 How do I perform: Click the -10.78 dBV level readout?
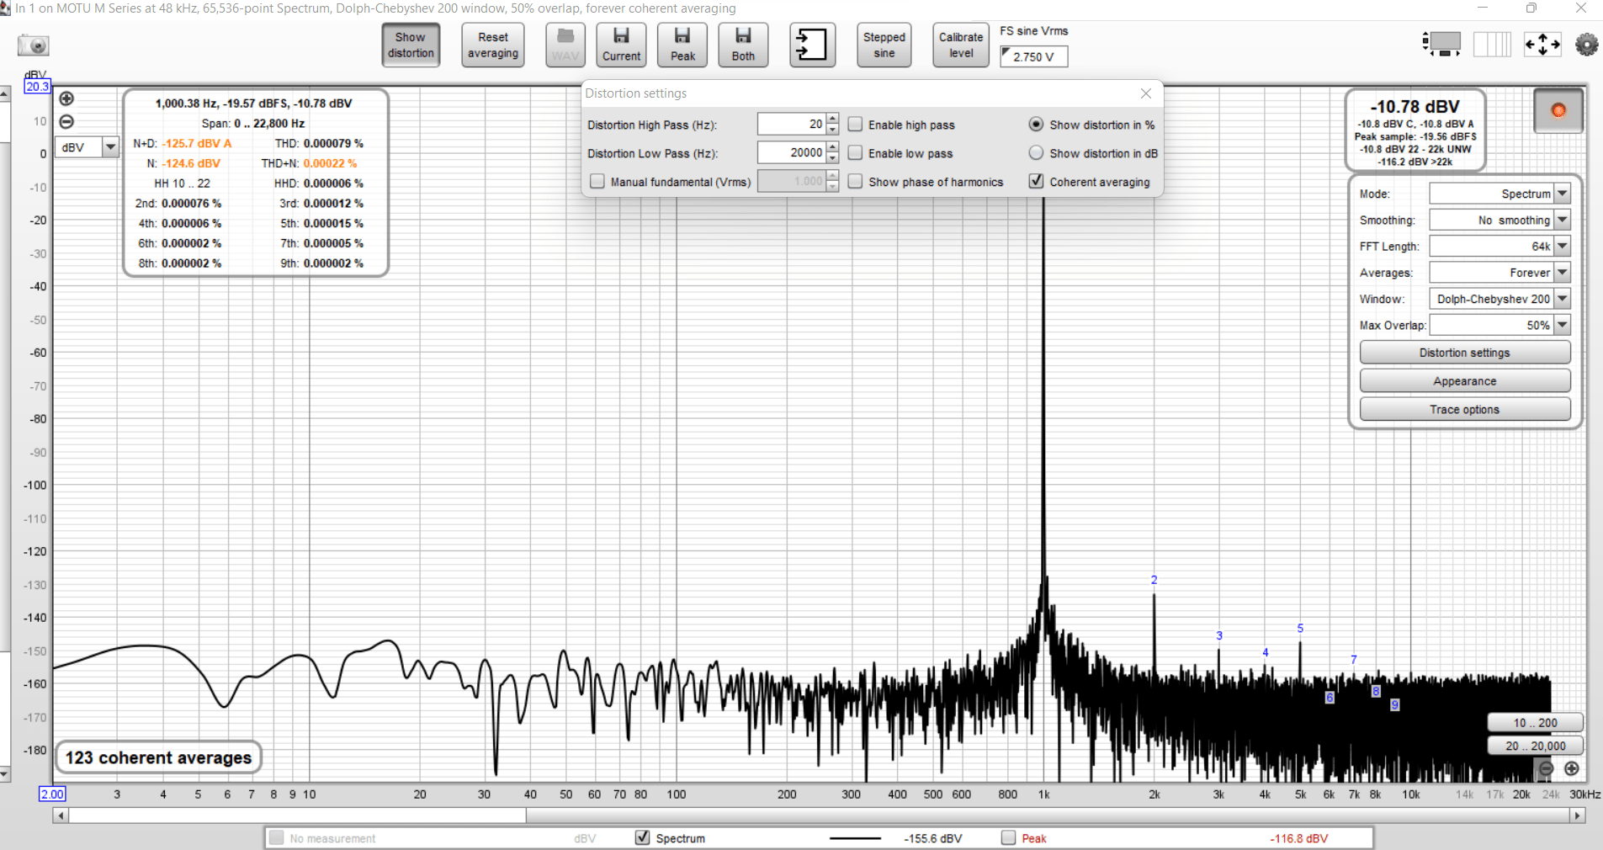[1415, 107]
